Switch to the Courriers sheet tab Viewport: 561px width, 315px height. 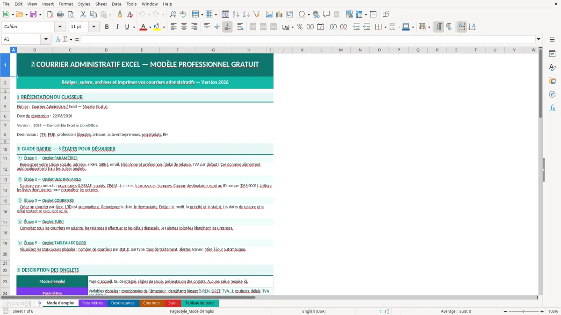click(x=151, y=303)
